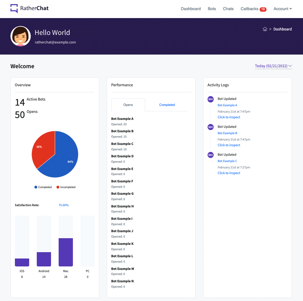Click the WH avatar beside Bot Example A log

pyautogui.click(x=210, y=99)
